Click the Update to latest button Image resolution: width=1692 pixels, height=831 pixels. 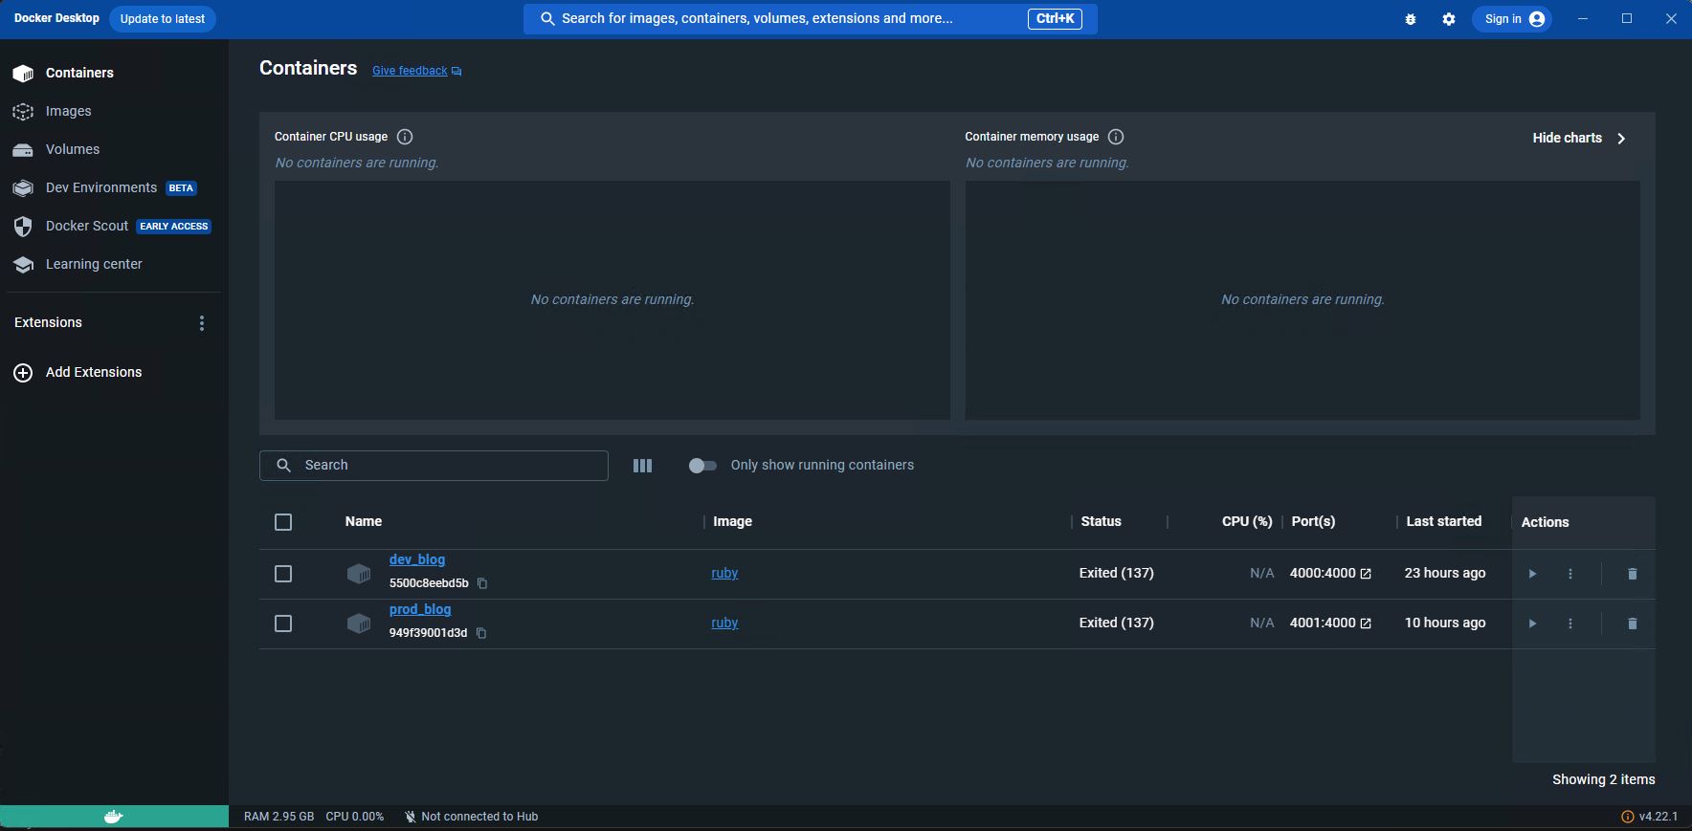point(163,19)
